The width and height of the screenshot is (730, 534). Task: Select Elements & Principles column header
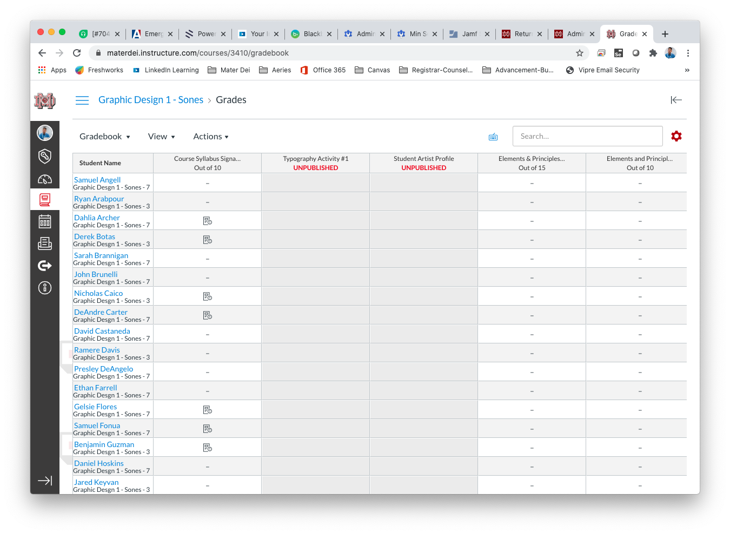pyautogui.click(x=532, y=163)
